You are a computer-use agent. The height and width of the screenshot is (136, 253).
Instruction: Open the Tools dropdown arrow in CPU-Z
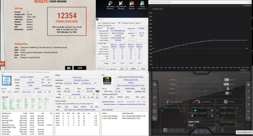[126, 69]
